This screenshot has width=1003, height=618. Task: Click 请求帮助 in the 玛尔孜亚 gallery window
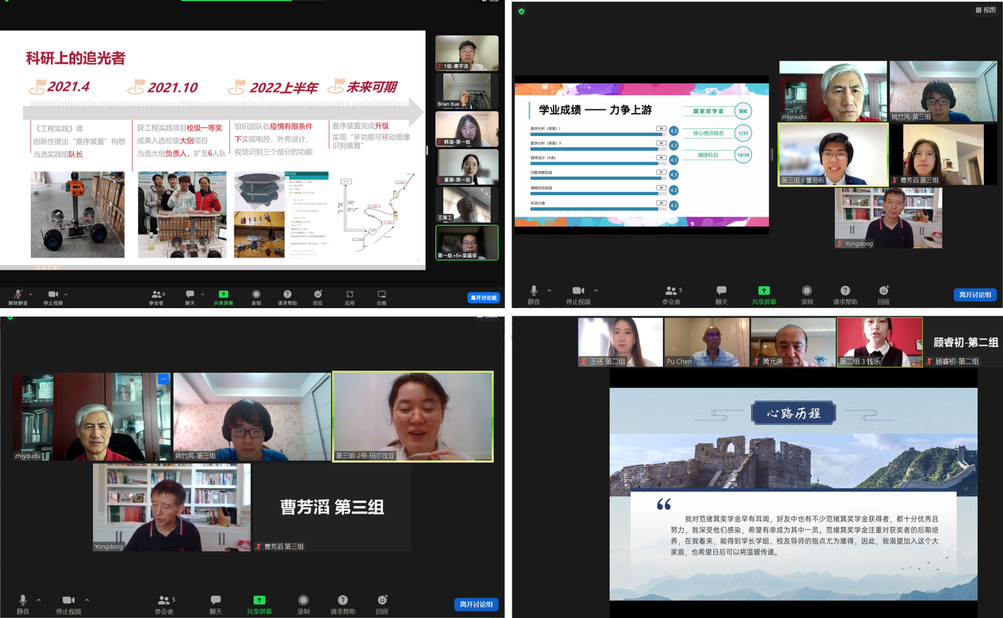[343, 605]
